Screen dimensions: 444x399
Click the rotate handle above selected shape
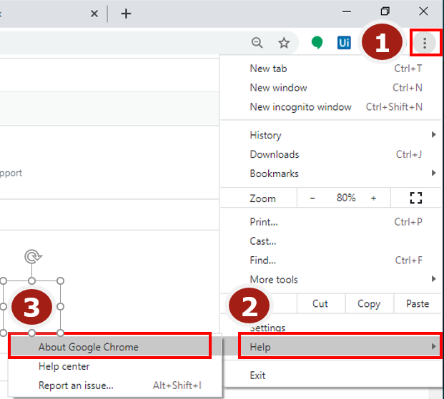tap(33, 256)
